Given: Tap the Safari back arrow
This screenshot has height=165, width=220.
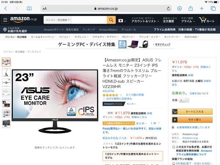Looking at the screenshot, I should click(5, 8).
